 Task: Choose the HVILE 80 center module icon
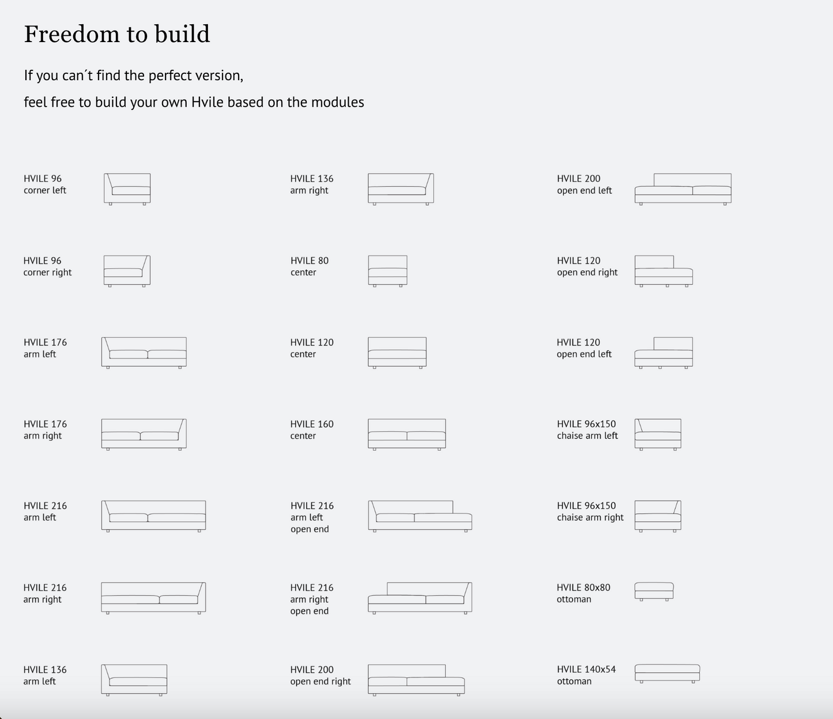pos(387,270)
